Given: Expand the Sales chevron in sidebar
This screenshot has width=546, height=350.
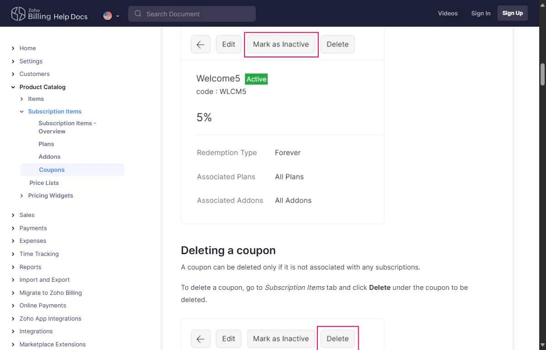Looking at the screenshot, I should click(13, 215).
